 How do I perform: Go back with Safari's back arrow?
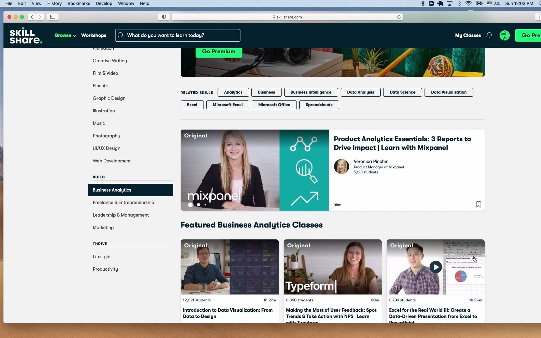(32, 17)
